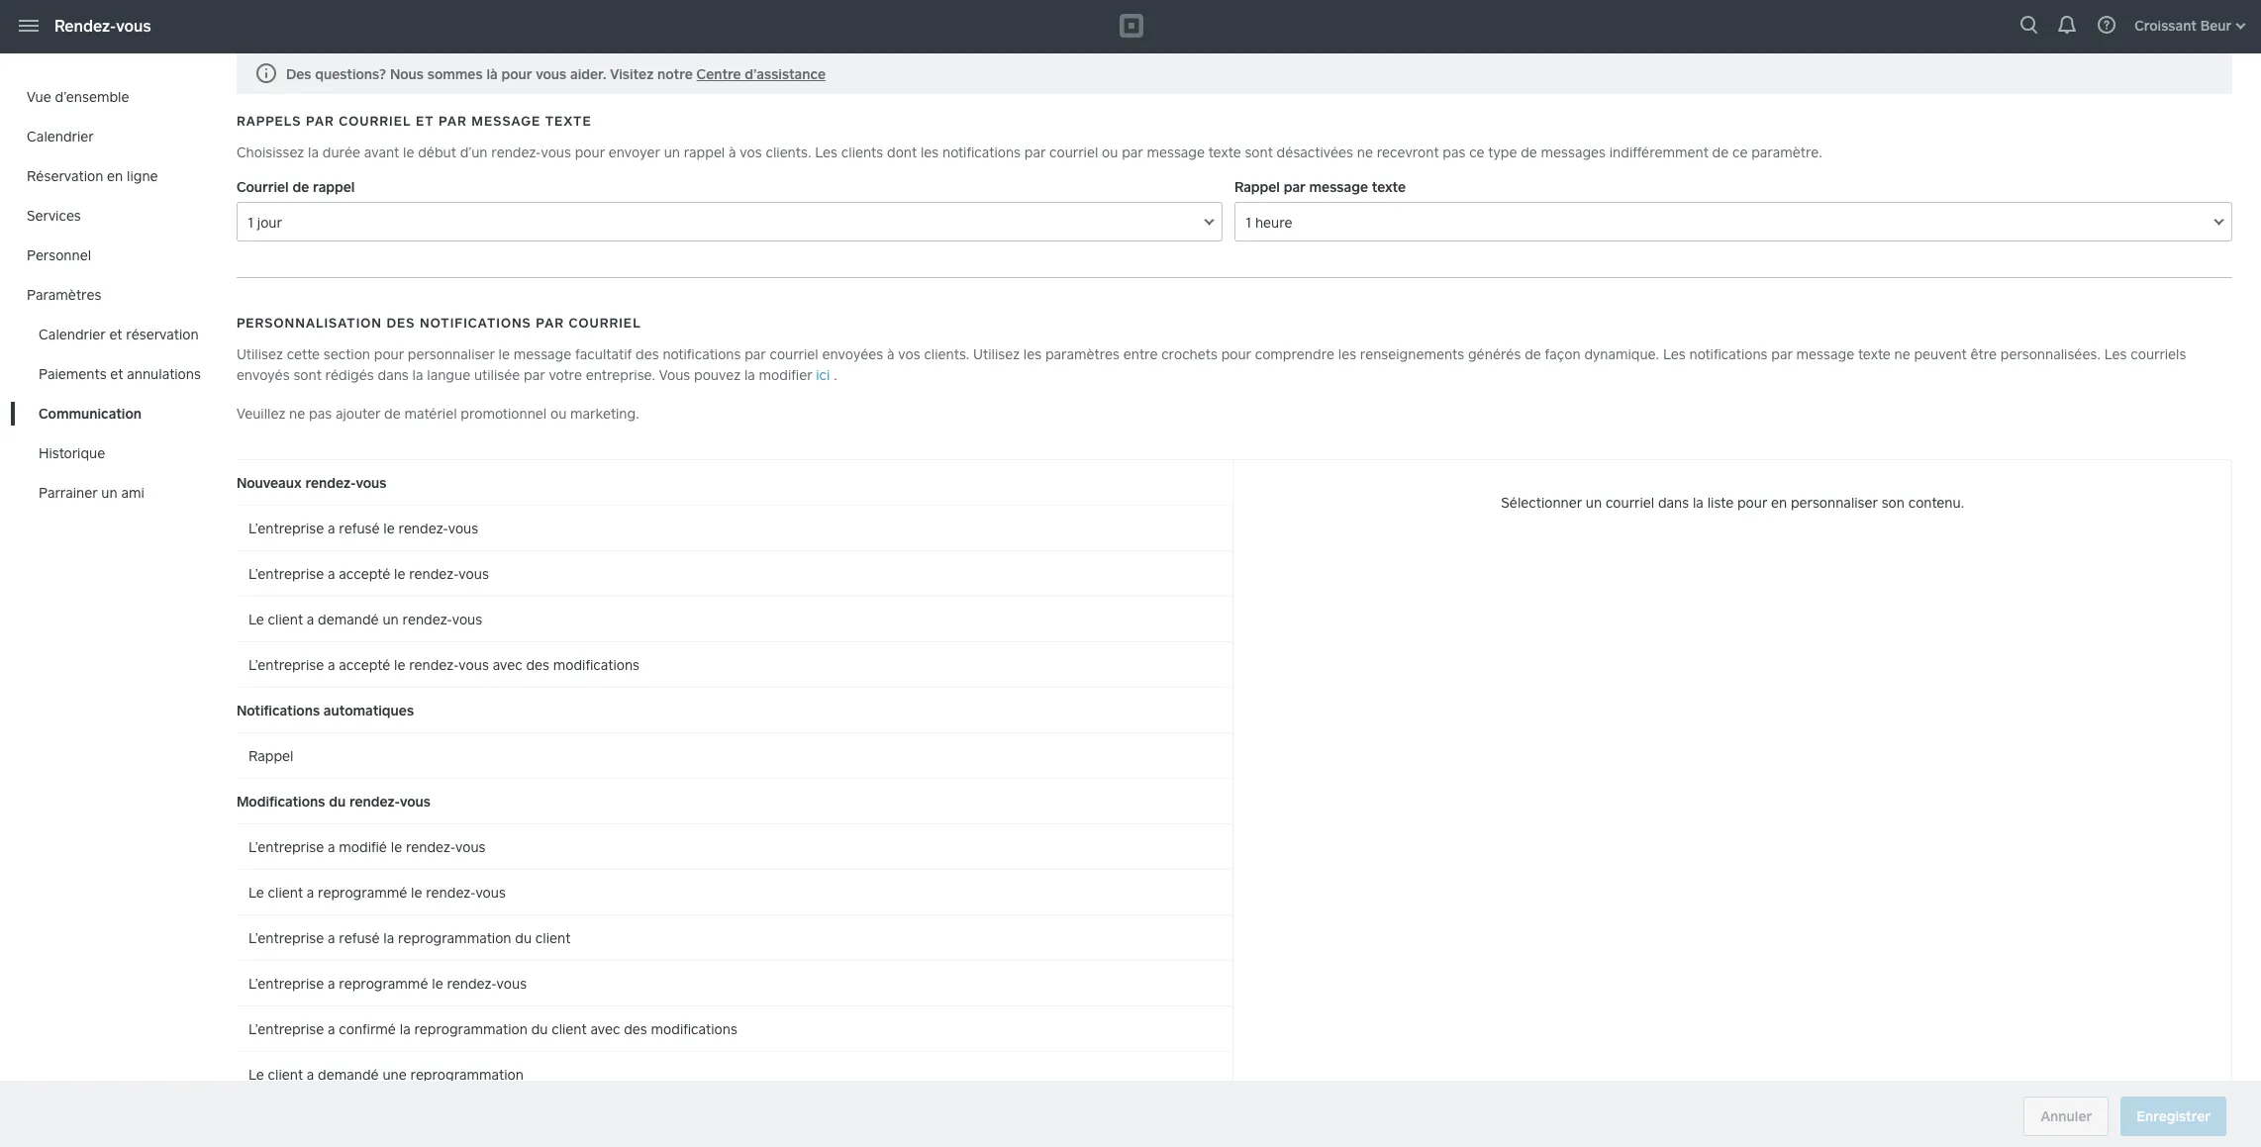Click the help question mark icon

tap(2107, 26)
